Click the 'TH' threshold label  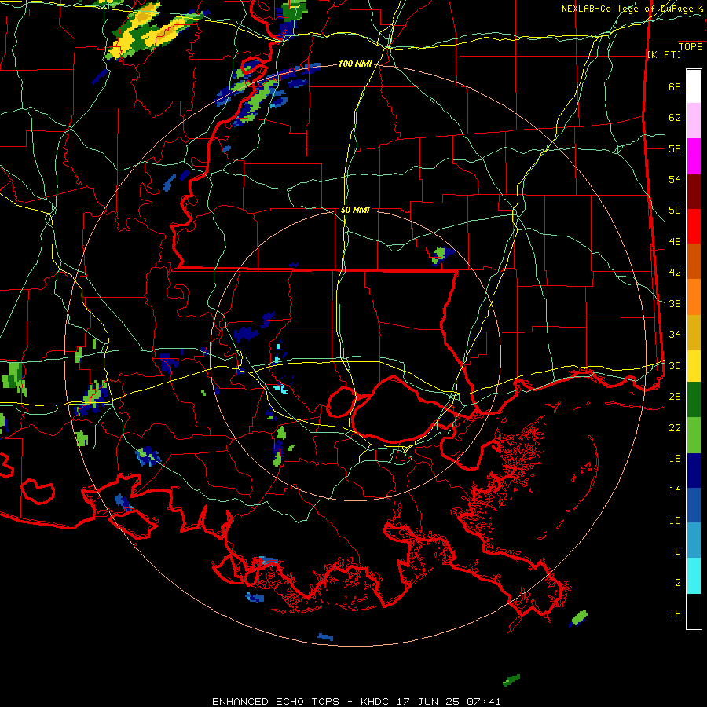pyautogui.click(x=675, y=613)
